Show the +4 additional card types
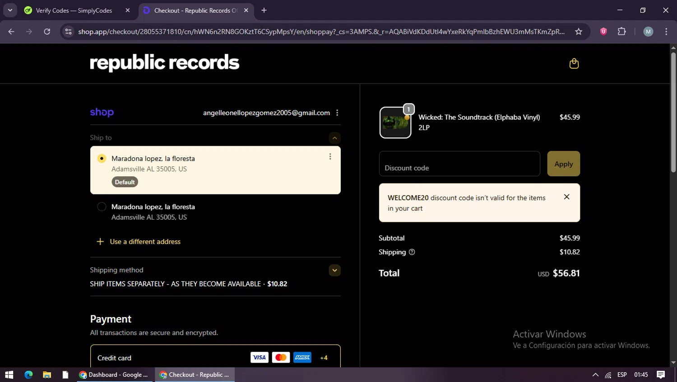This screenshot has width=677, height=382. pos(324,358)
